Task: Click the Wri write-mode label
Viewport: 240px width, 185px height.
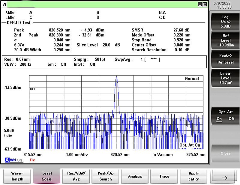Action: [x=13, y=160]
